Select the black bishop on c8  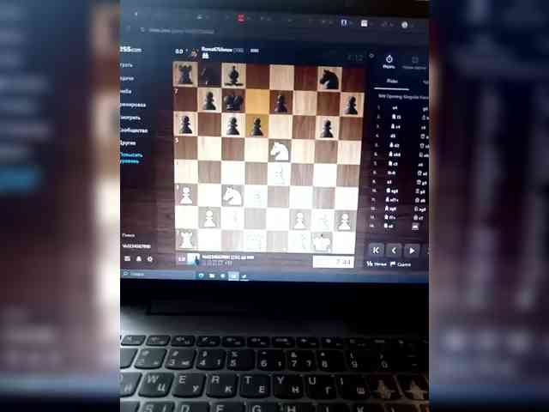coord(233,75)
